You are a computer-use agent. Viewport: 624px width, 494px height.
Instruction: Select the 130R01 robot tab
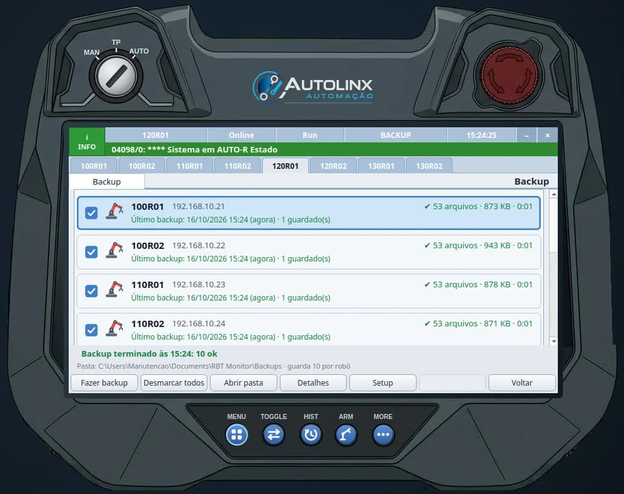[381, 166]
